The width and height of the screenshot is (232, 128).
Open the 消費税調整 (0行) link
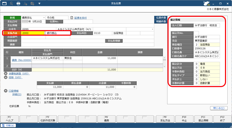pyautogui.click(x=19, y=73)
